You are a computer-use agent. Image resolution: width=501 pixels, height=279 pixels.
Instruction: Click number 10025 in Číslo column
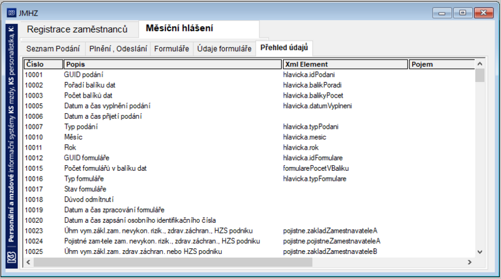(34, 251)
